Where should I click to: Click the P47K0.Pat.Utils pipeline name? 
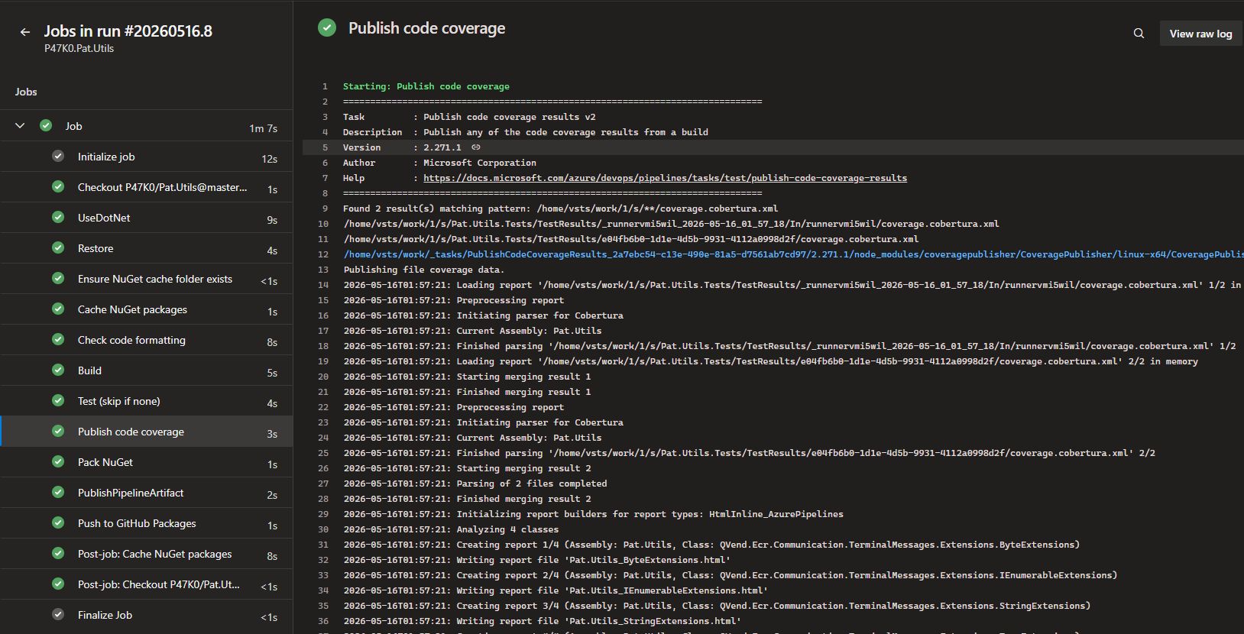click(79, 48)
